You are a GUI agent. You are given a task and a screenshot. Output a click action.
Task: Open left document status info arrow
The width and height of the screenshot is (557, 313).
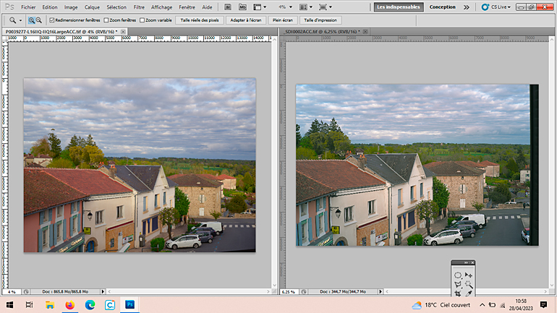(x=103, y=292)
